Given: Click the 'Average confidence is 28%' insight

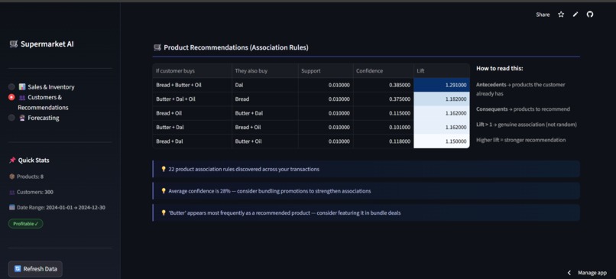Looking at the screenshot, I should pos(366,191).
